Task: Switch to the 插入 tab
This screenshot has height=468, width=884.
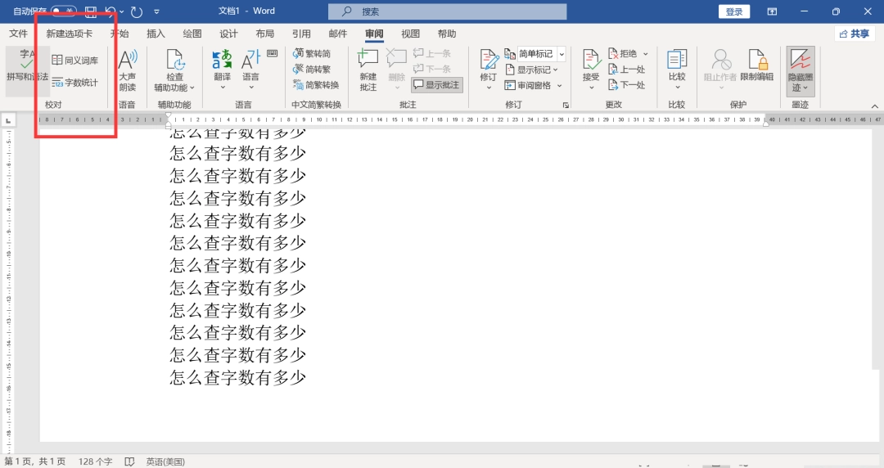Action: pos(156,34)
